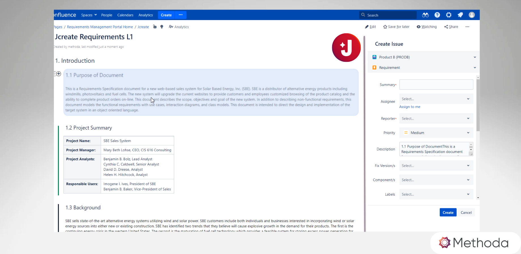Click the Project Manager: table cell
Image resolution: width=521 pixels, height=254 pixels.
point(82,150)
